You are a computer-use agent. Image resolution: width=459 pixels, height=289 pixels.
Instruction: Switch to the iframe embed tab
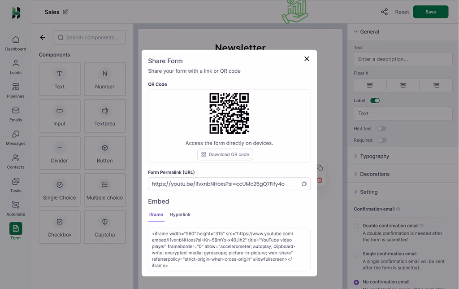156,215
